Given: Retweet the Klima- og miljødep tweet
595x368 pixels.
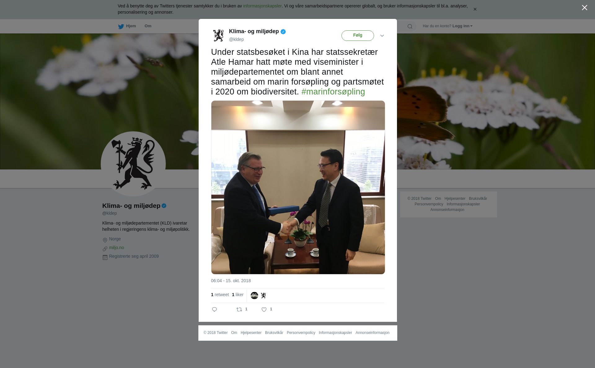Looking at the screenshot, I should tap(240, 309).
